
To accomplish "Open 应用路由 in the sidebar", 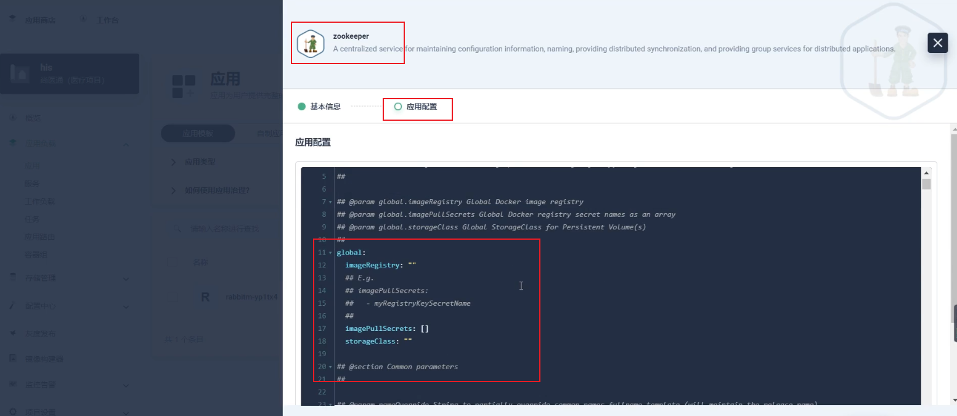I will (40, 237).
